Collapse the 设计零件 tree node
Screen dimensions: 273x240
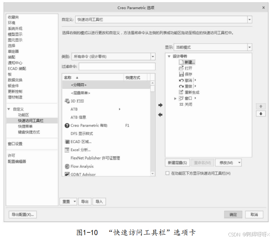169,56
